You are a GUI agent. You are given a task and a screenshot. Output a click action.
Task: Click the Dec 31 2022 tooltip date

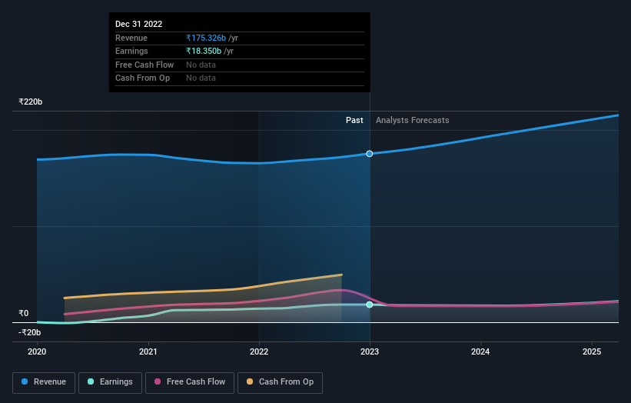139,24
